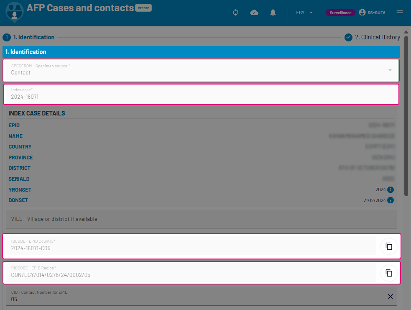Image resolution: width=411 pixels, height=310 pixels.
Task: Switch to step 2 Clinical History
Action: pos(372,37)
